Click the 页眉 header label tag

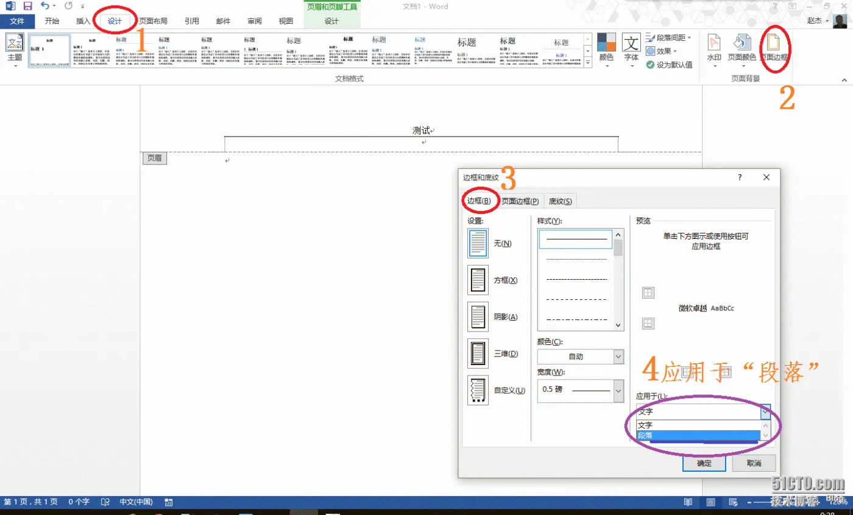point(155,158)
